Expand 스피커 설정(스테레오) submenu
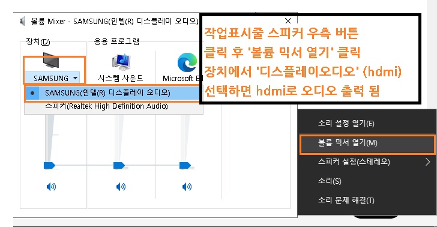This screenshot has height=227, width=437. point(367,162)
